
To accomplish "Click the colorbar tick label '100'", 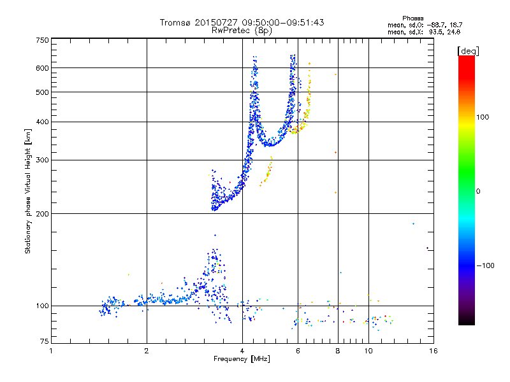I will (483, 117).
